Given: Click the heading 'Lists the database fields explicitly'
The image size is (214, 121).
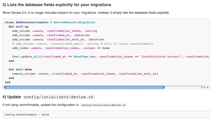Looking at the screenshot, I should 57,5.
